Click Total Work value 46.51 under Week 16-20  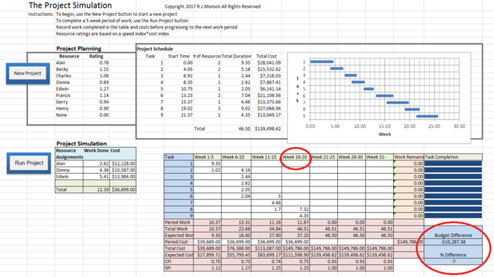click(x=295, y=229)
